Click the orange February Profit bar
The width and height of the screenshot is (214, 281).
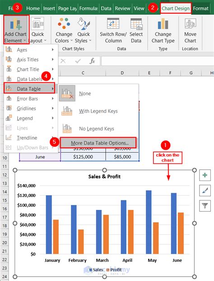(81, 242)
